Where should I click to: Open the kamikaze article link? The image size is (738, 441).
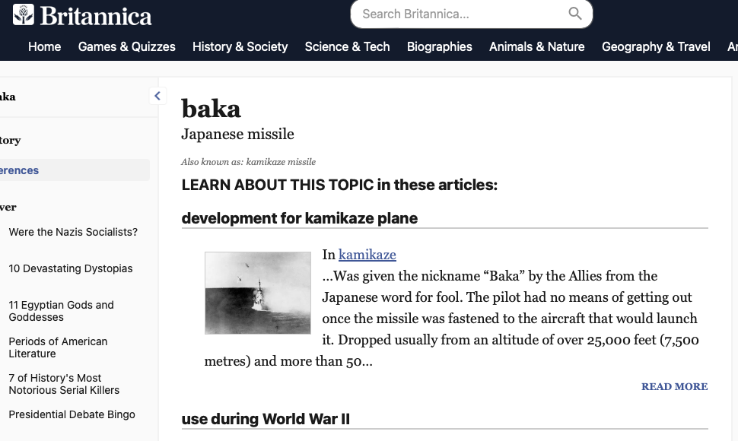[x=367, y=255]
